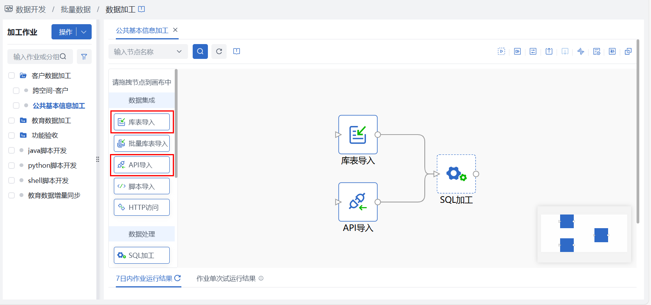Expand the 功能验收 folder
The image size is (651, 305).
point(23,135)
